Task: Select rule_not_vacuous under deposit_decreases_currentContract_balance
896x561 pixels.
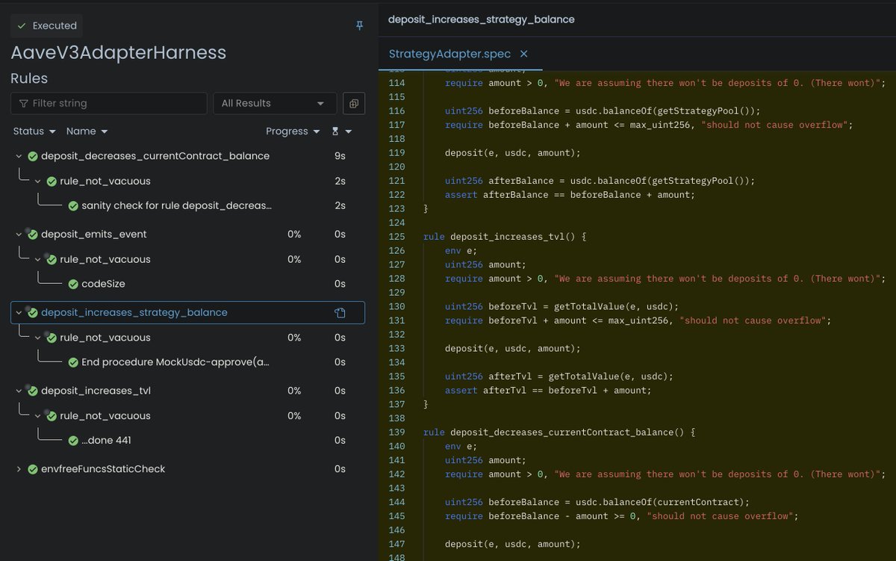Action: [x=105, y=181]
